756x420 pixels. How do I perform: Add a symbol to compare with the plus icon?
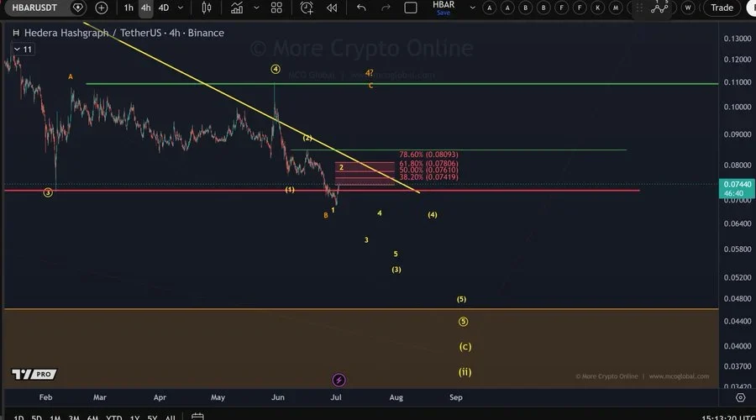[102, 8]
